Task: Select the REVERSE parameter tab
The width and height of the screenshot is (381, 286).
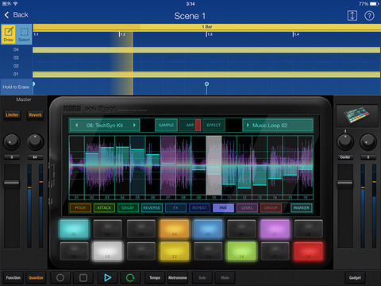Action: coord(152,208)
